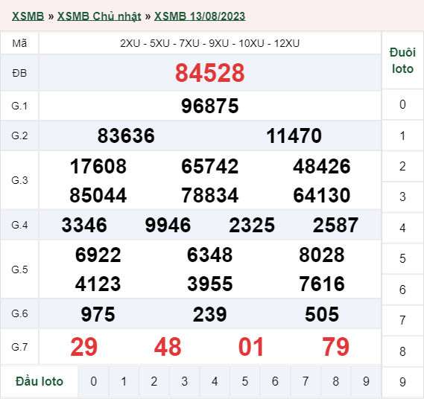The height and width of the screenshot is (399, 424).
Task: Click G.3 result 17608
Action: pos(98,166)
